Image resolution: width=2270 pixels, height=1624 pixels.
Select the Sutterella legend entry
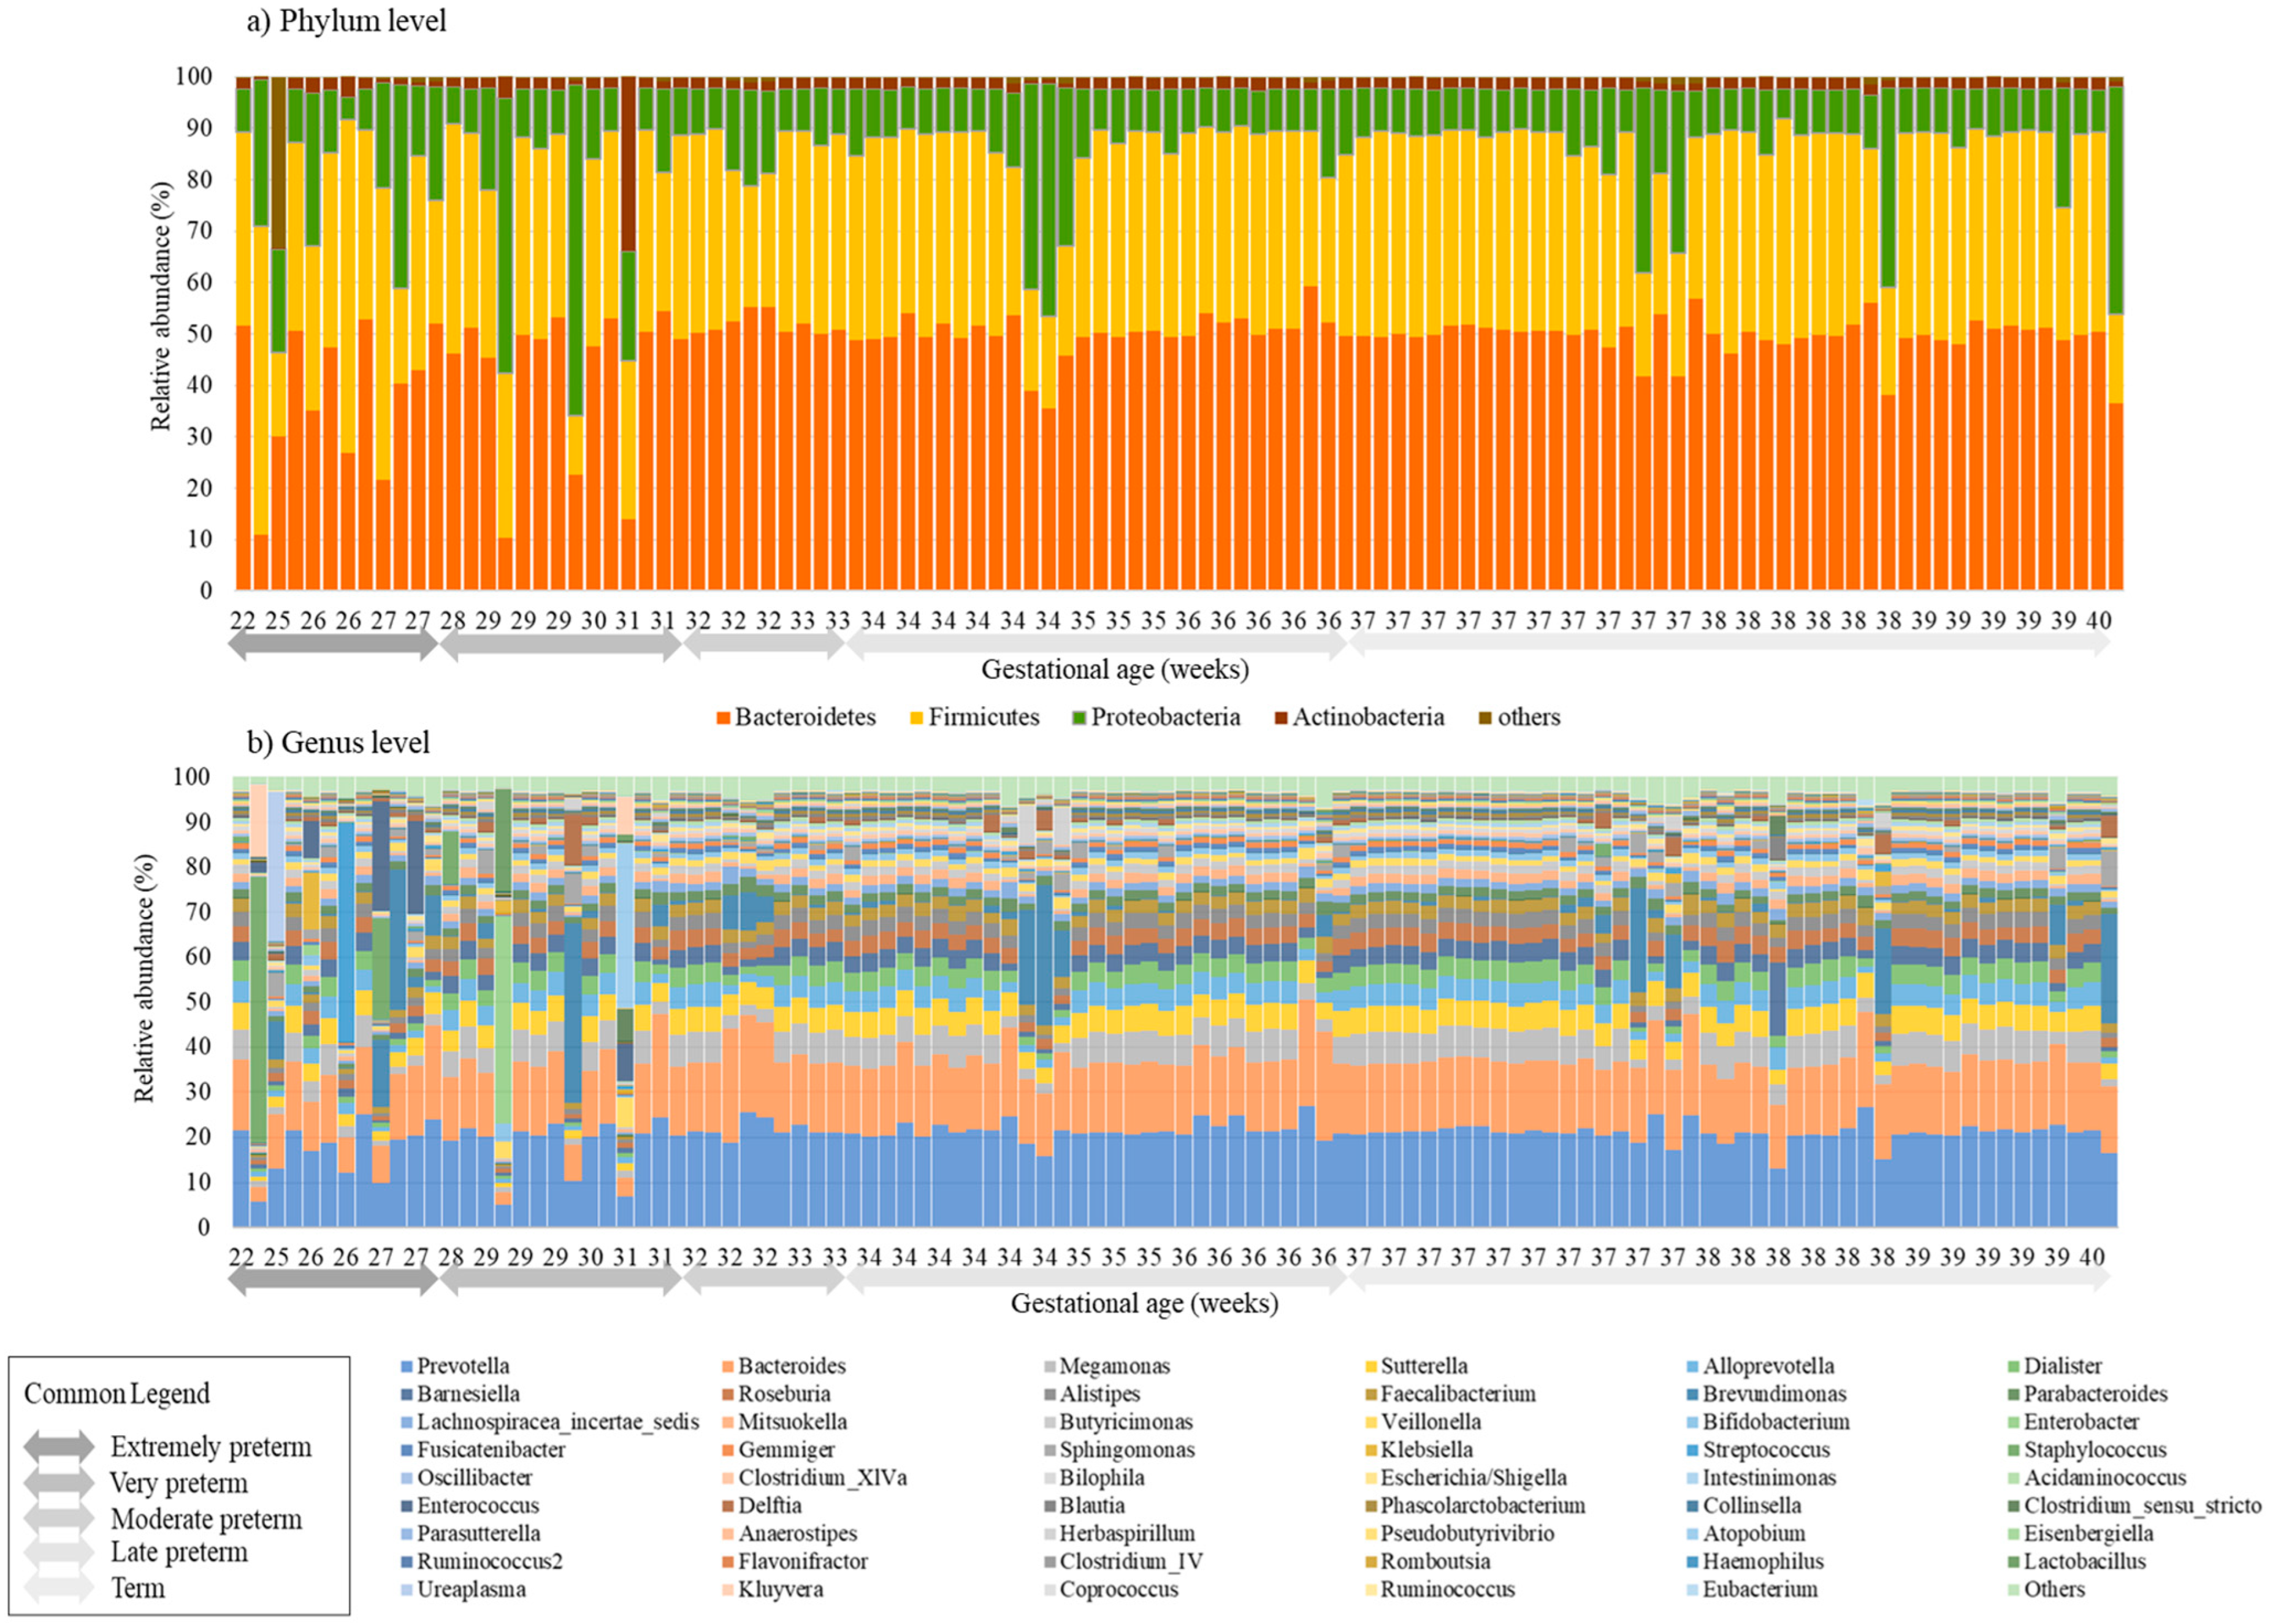coord(1424,1366)
